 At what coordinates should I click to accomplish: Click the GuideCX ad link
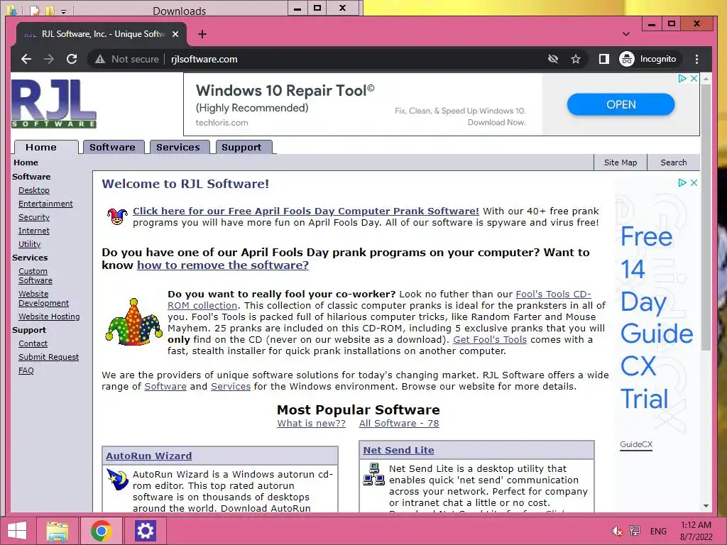pos(635,444)
